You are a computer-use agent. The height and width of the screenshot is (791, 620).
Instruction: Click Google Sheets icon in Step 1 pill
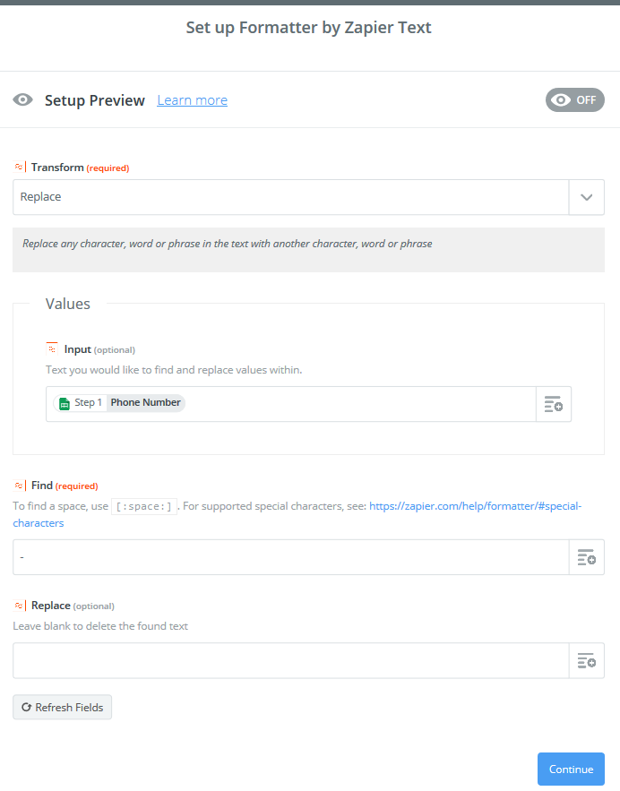pyautogui.click(x=65, y=403)
